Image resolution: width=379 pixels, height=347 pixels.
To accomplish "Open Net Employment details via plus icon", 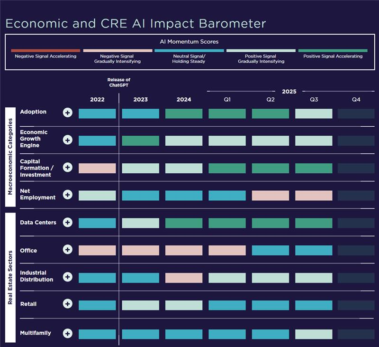I will 68,195.
